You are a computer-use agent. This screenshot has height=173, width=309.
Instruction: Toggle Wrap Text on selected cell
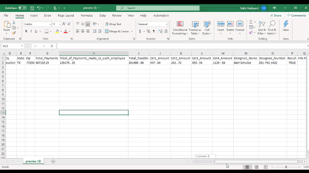coord(113,24)
